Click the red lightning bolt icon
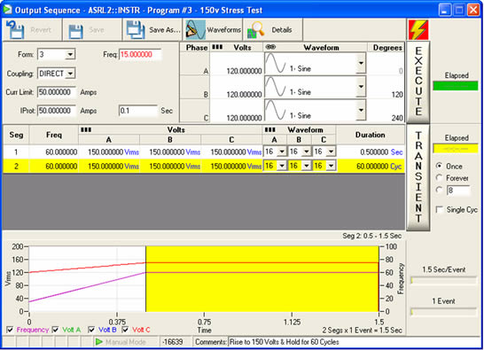This screenshot has width=484, height=350. coord(418,29)
